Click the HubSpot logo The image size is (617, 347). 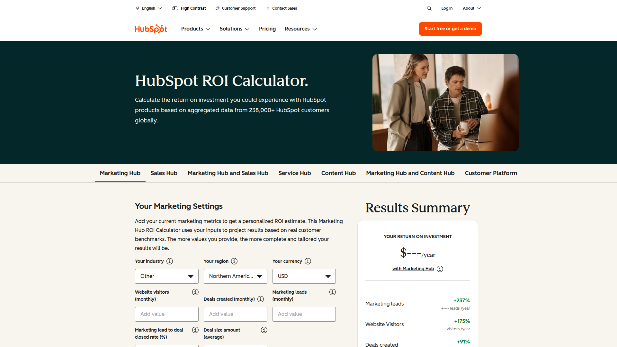tap(151, 29)
